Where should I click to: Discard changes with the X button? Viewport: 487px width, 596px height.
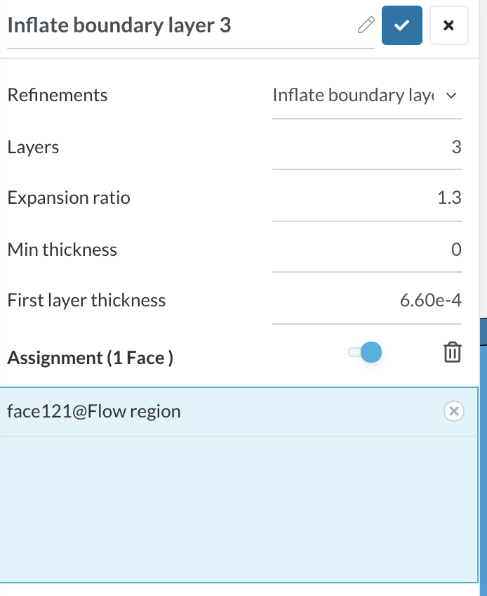pyautogui.click(x=449, y=26)
